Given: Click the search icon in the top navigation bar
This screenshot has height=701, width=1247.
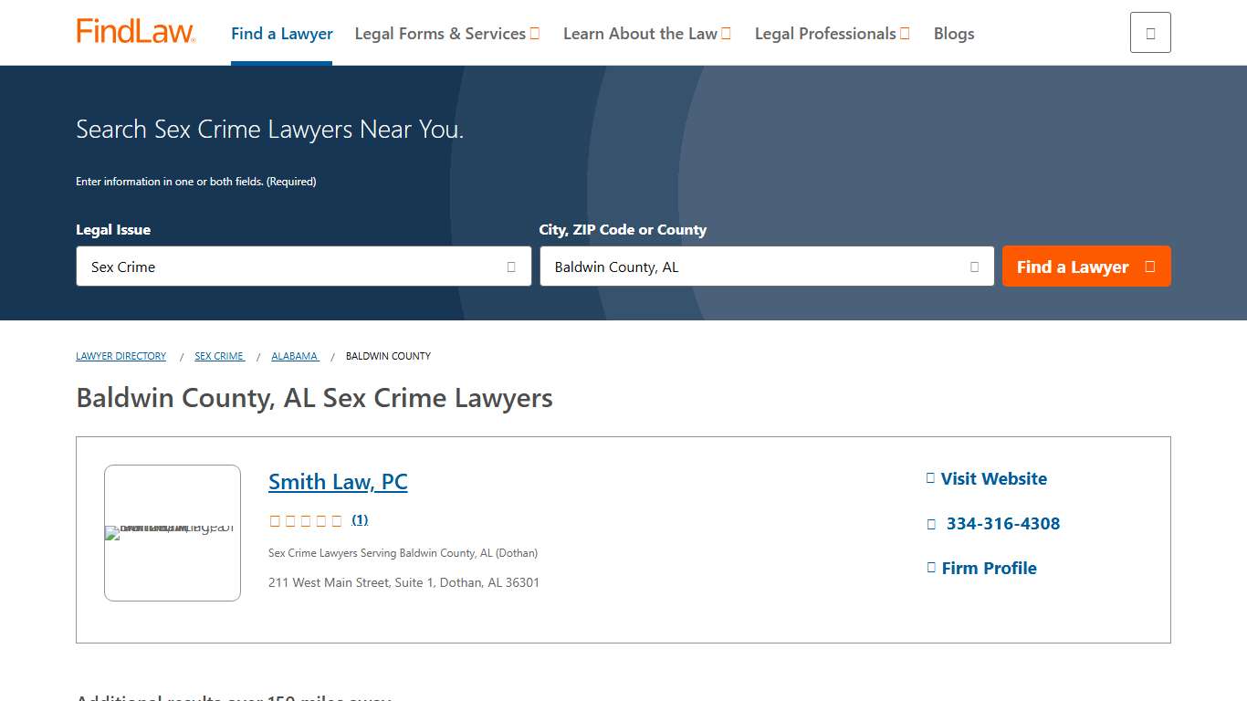Looking at the screenshot, I should click(1149, 31).
